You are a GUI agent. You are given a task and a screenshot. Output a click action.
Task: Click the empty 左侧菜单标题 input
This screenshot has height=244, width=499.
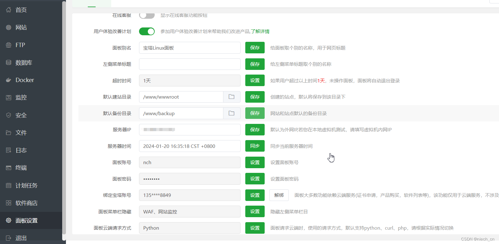190,64
